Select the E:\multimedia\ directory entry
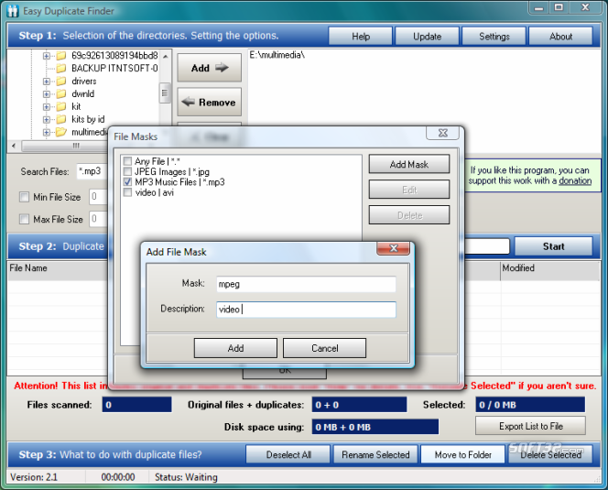 point(277,55)
